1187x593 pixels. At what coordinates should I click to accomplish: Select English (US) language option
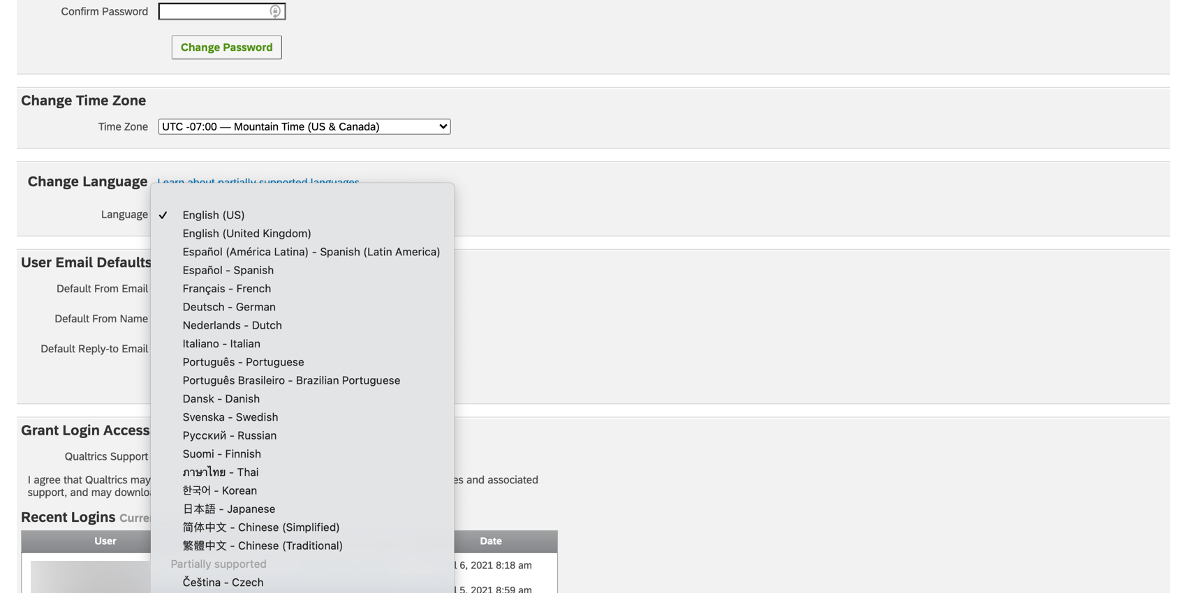pos(213,215)
